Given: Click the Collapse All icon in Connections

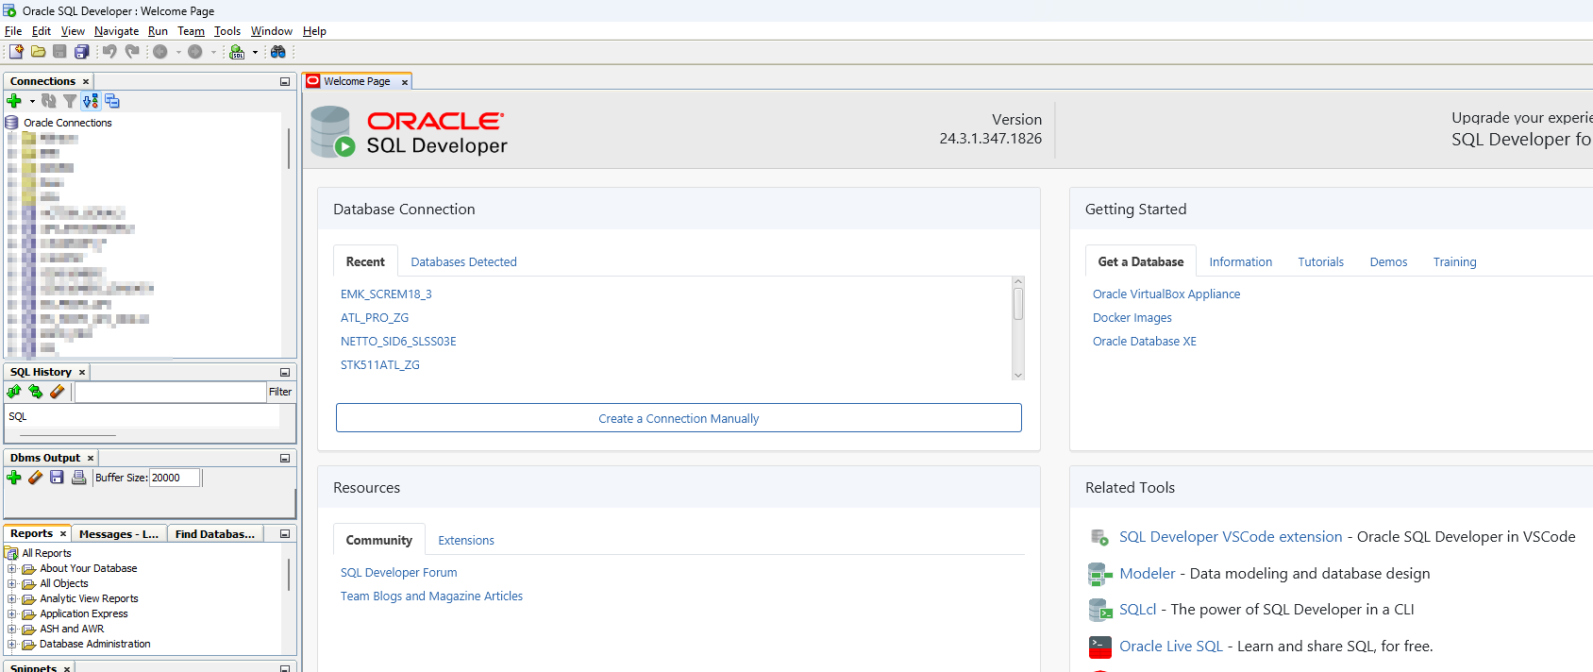Looking at the screenshot, I should point(112,101).
